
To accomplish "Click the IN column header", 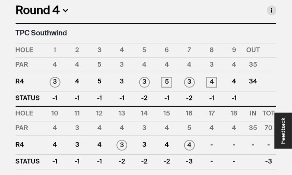I will (253, 113).
